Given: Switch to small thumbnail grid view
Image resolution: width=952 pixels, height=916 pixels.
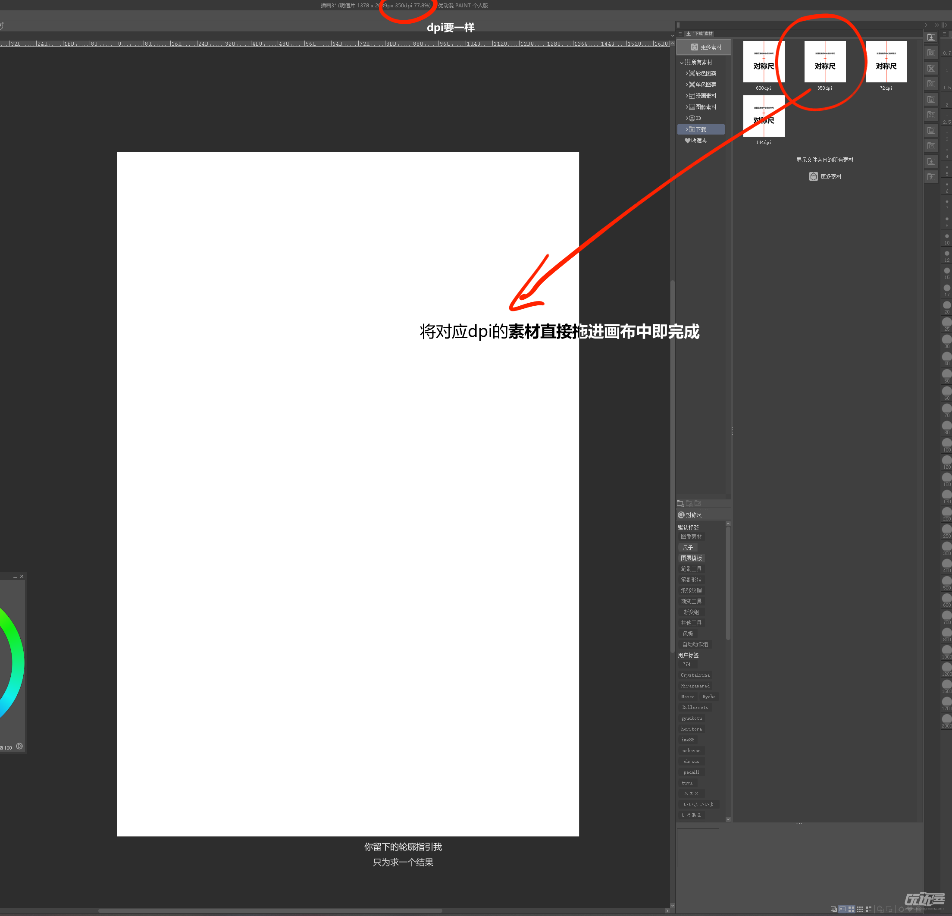Looking at the screenshot, I should (x=860, y=909).
